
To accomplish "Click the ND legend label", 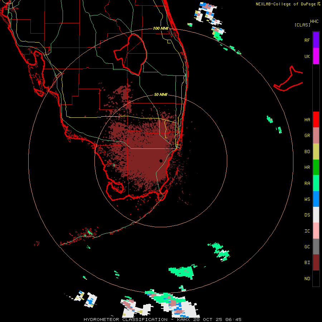I will 307,279.
